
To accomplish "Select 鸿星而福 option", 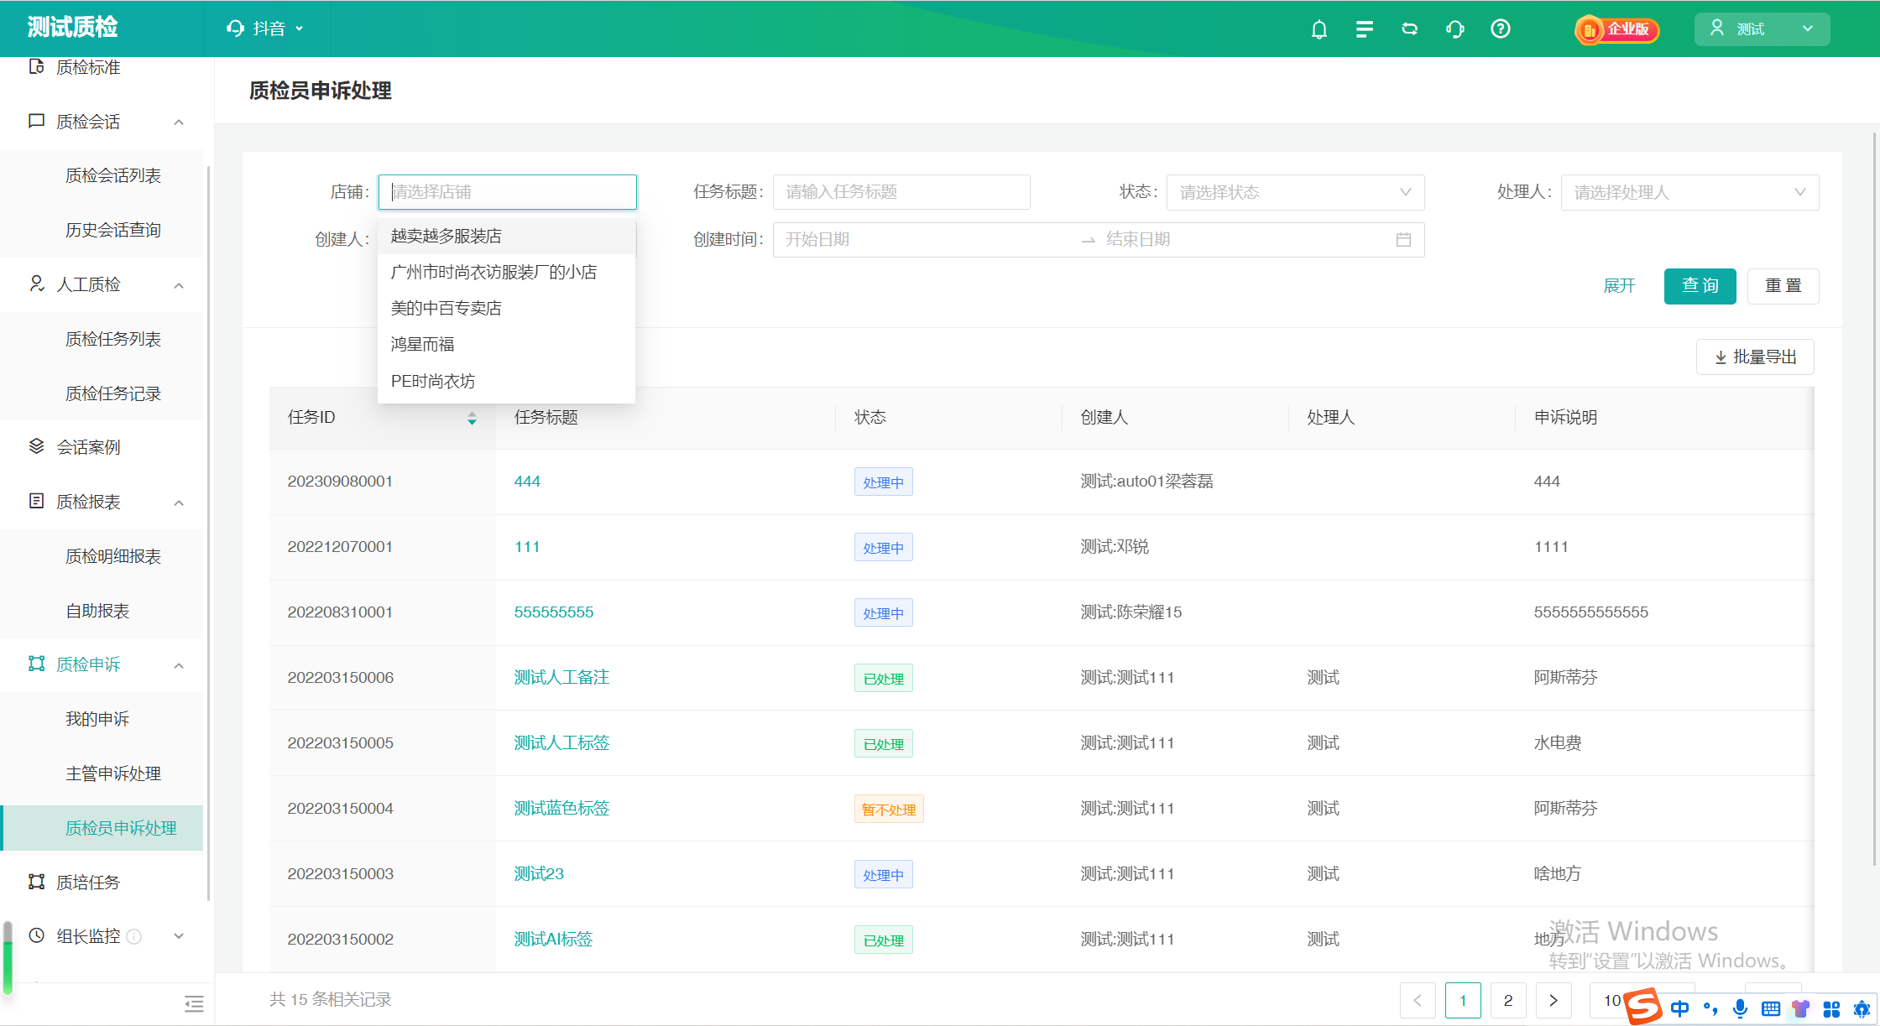I will click(506, 345).
